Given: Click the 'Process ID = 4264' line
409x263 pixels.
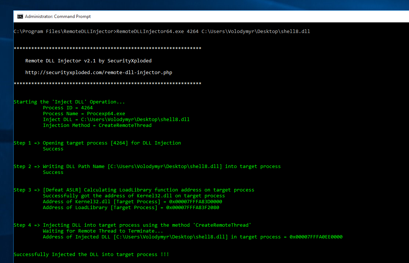Looking at the screenshot, I should (68, 107).
